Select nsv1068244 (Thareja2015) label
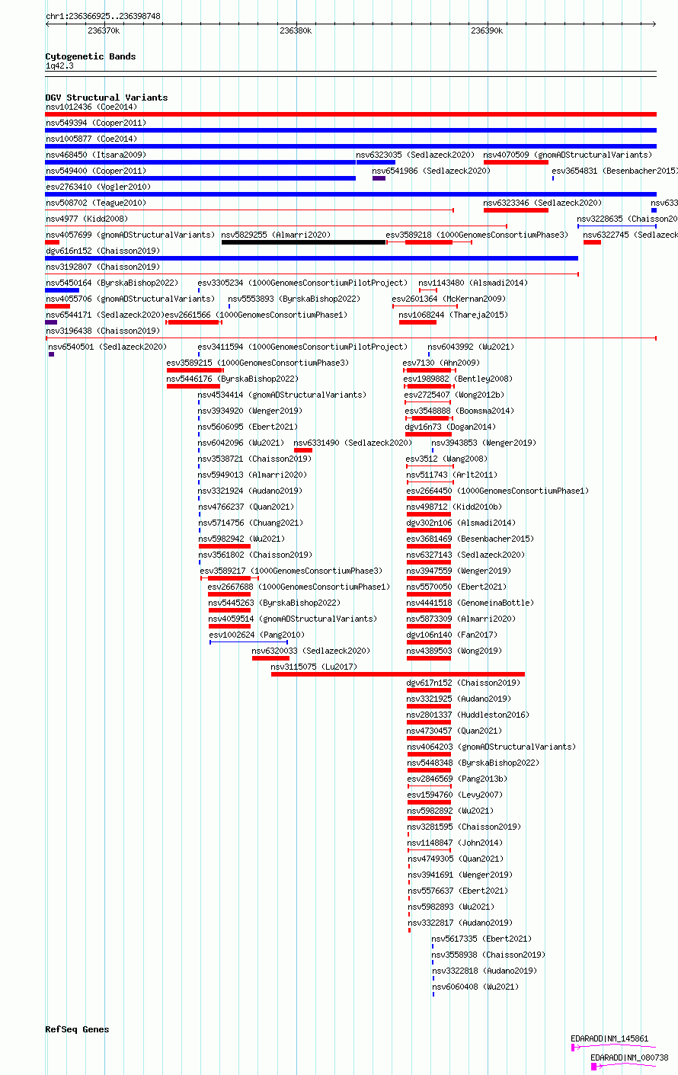 [453, 315]
